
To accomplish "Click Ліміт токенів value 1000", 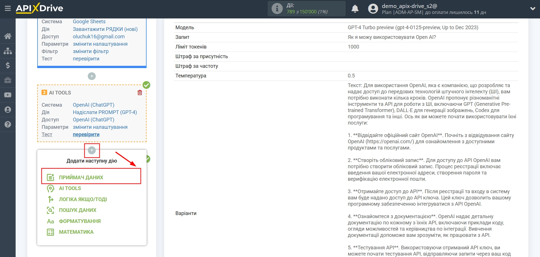I will pyautogui.click(x=353, y=47).
